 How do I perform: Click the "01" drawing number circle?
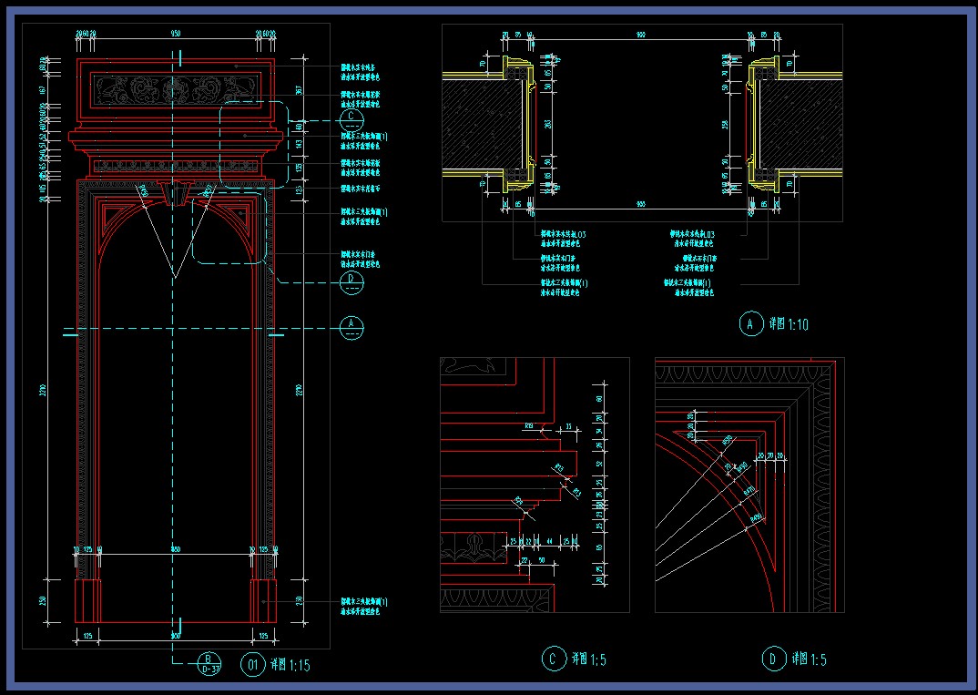click(252, 664)
